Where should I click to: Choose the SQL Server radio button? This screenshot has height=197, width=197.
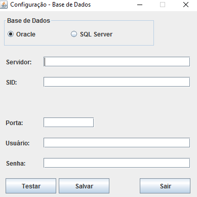click(x=92, y=34)
